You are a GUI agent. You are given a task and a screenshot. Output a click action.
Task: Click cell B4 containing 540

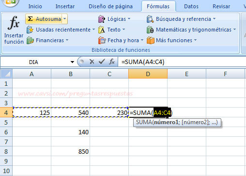[x=71, y=112]
